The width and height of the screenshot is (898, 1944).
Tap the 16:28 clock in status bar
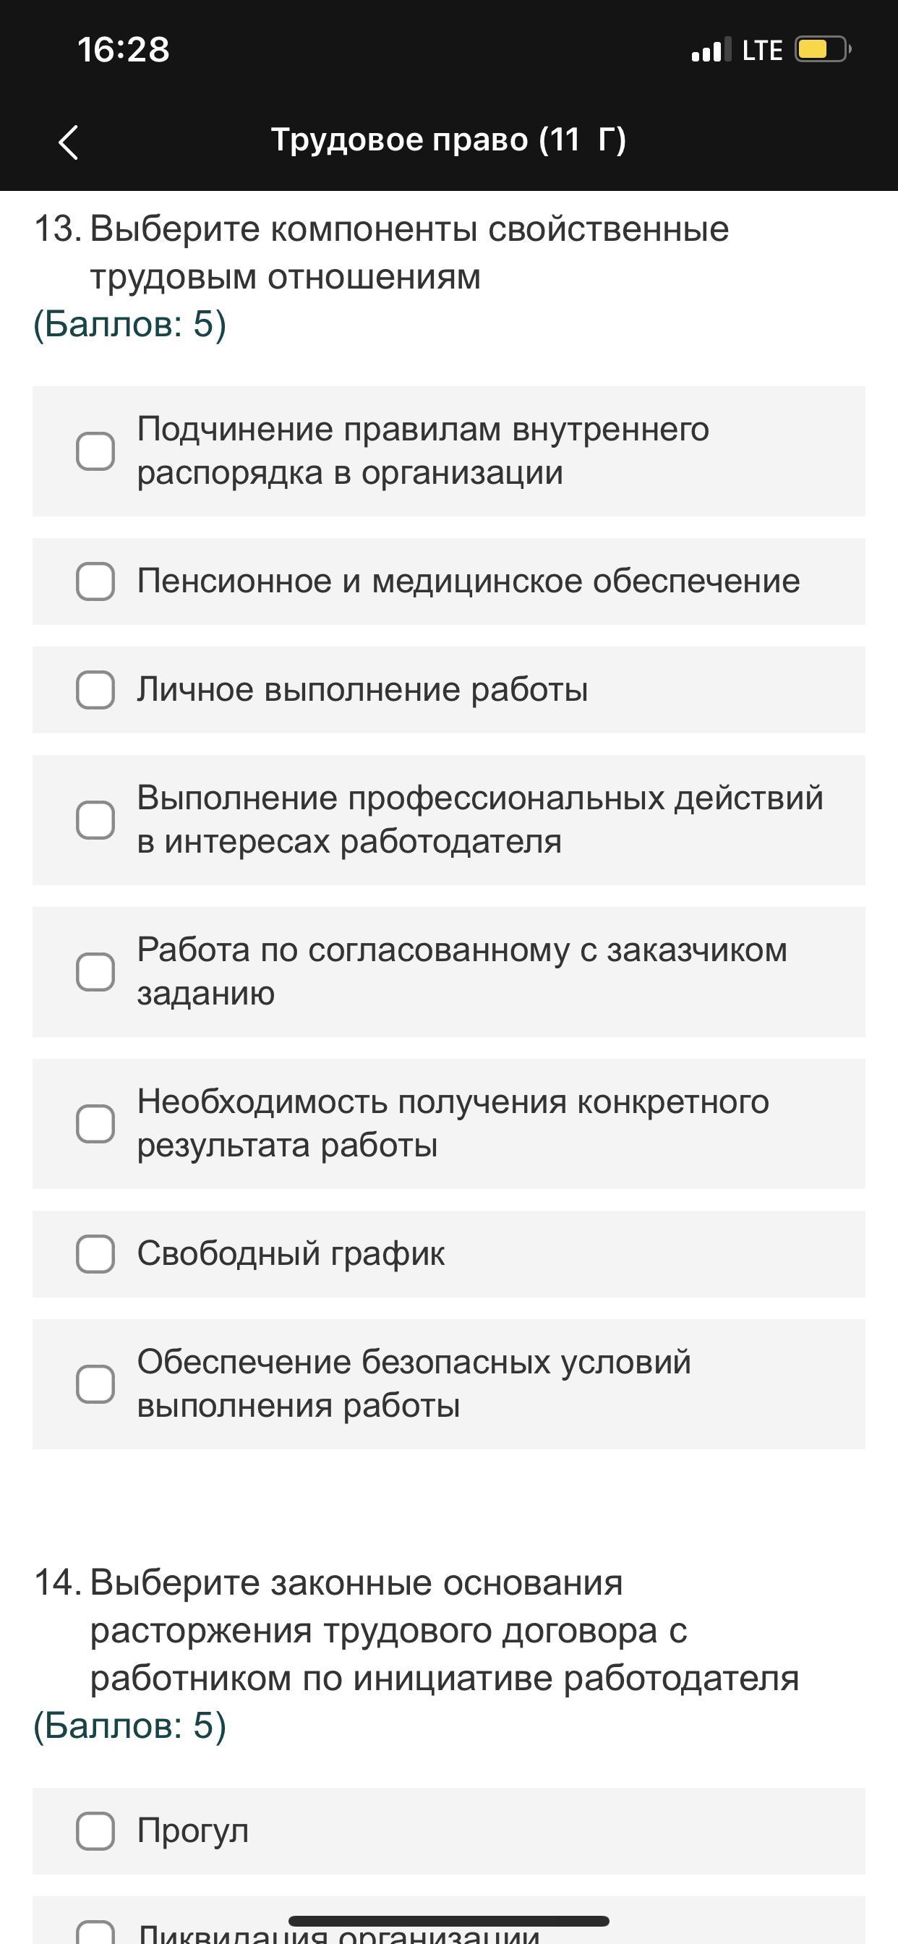[123, 50]
